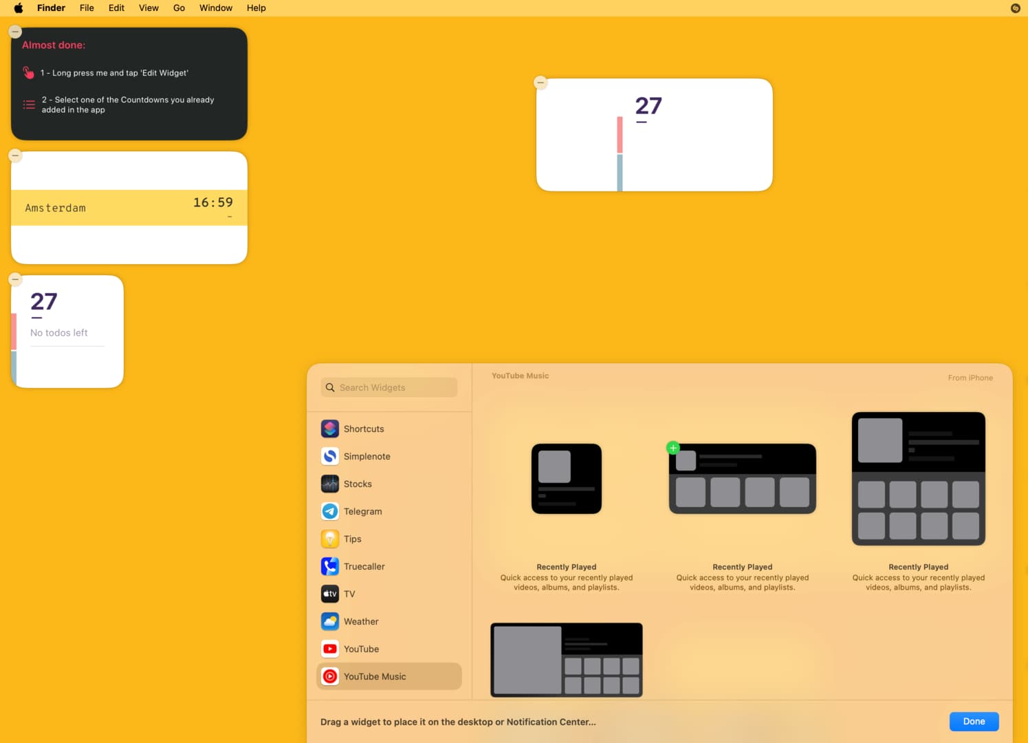
Task: Select TV in the widget app list
Action: pyautogui.click(x=389, y=594)
